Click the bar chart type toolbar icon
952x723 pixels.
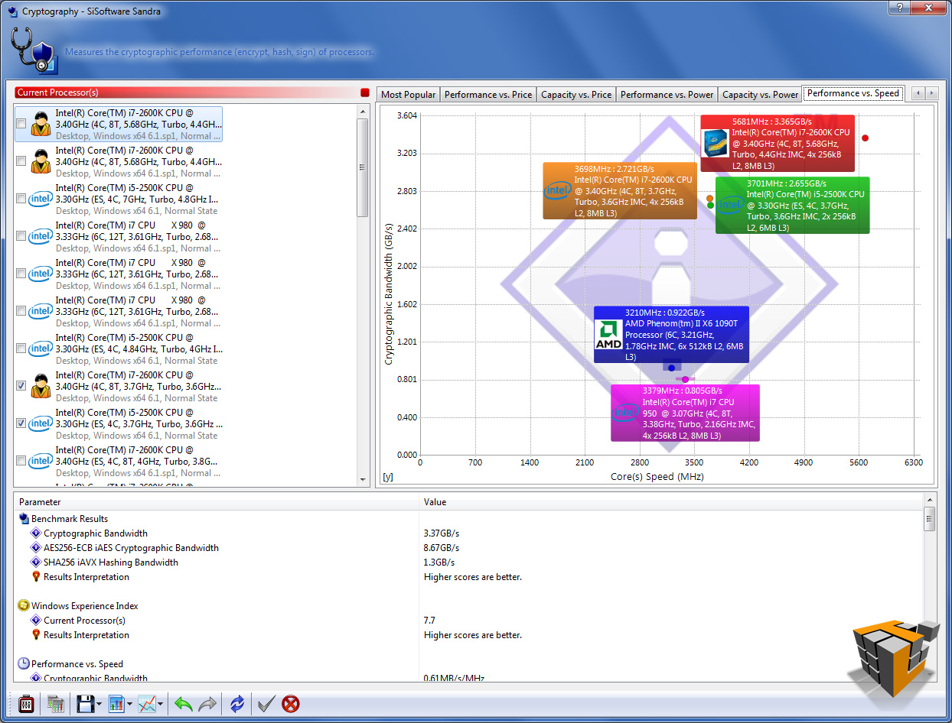(x=116, y=703)
